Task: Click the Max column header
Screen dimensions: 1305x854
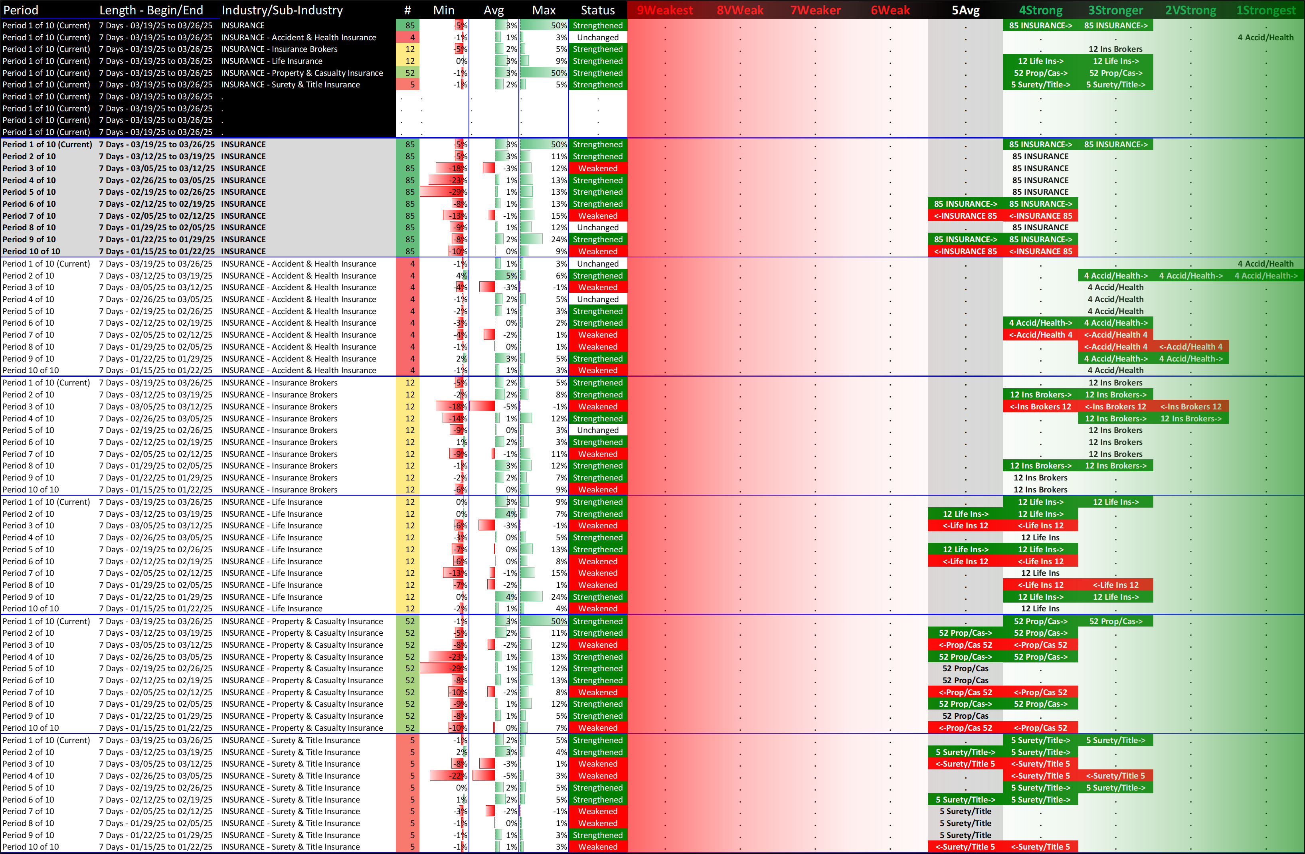Action: 544,10
